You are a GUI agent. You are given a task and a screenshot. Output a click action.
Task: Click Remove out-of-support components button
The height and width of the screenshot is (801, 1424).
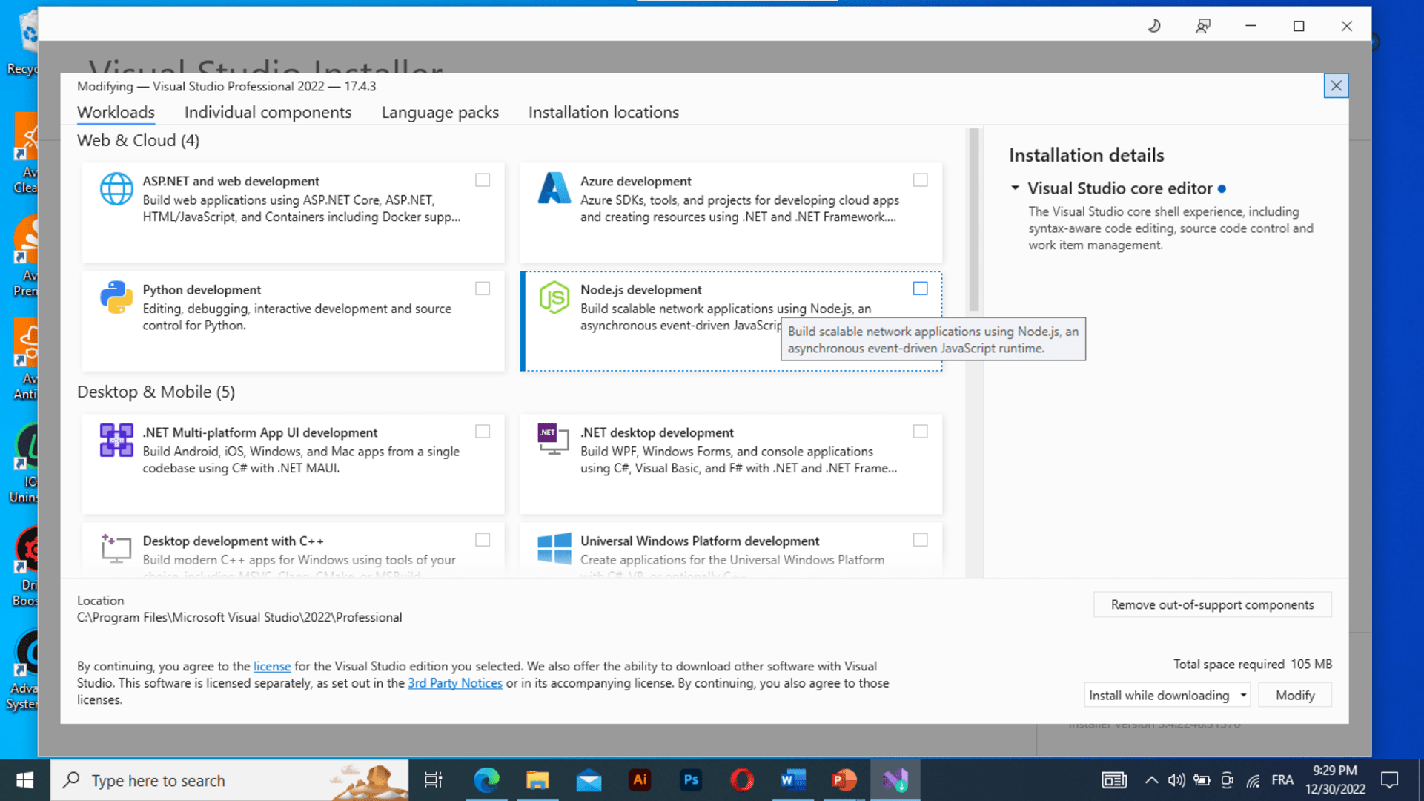point(1212,604)
